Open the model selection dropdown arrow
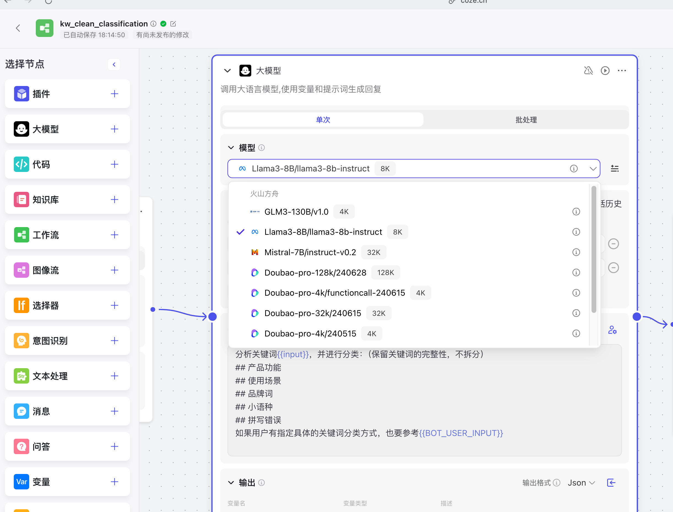The image size is (673, 512). click(593, 169)
